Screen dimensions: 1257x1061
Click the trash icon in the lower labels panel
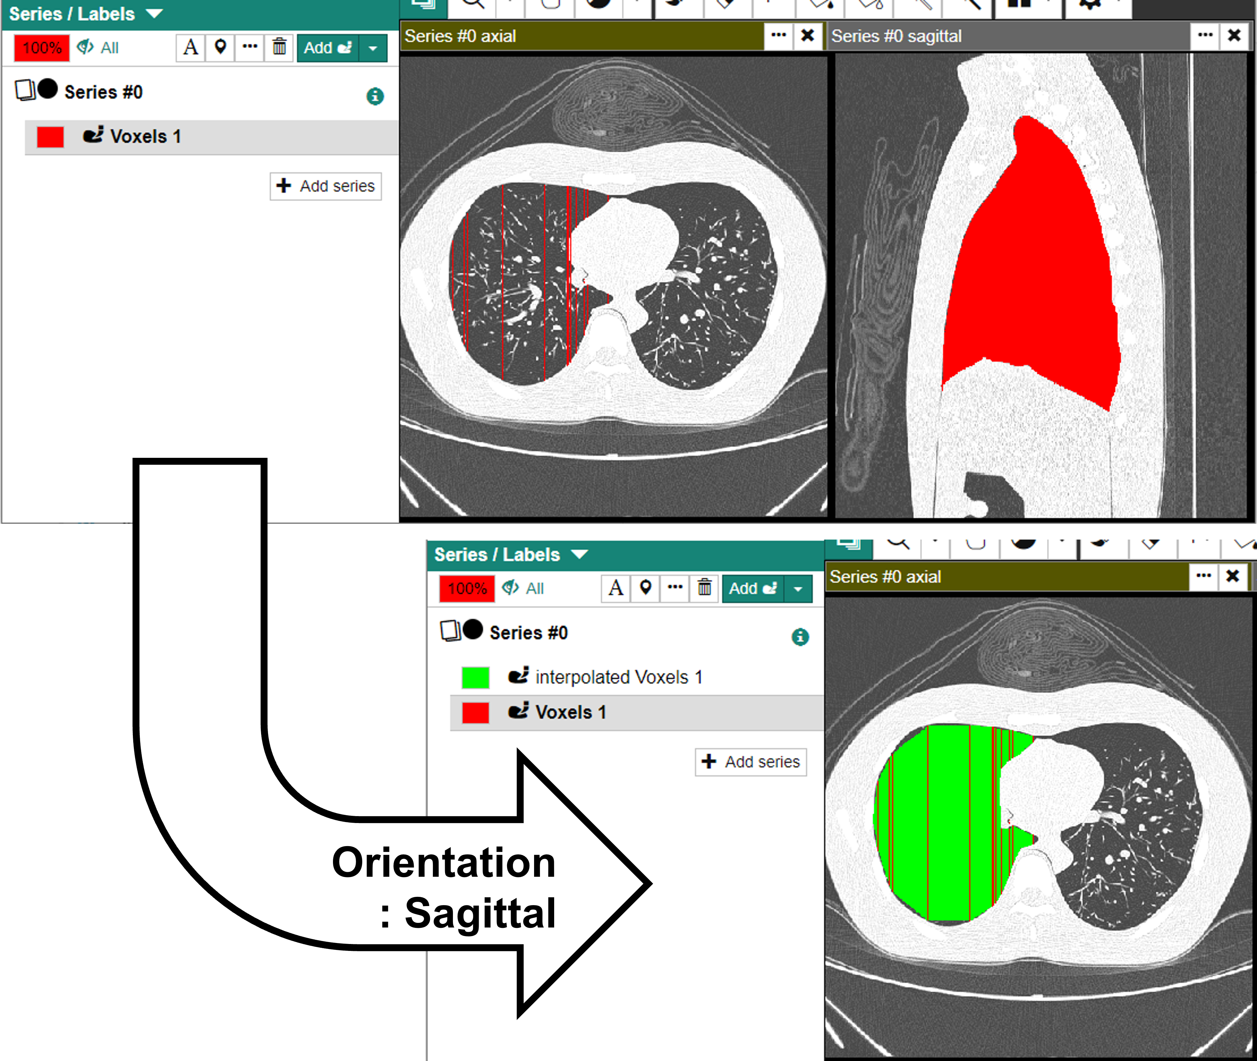[704, 588]
